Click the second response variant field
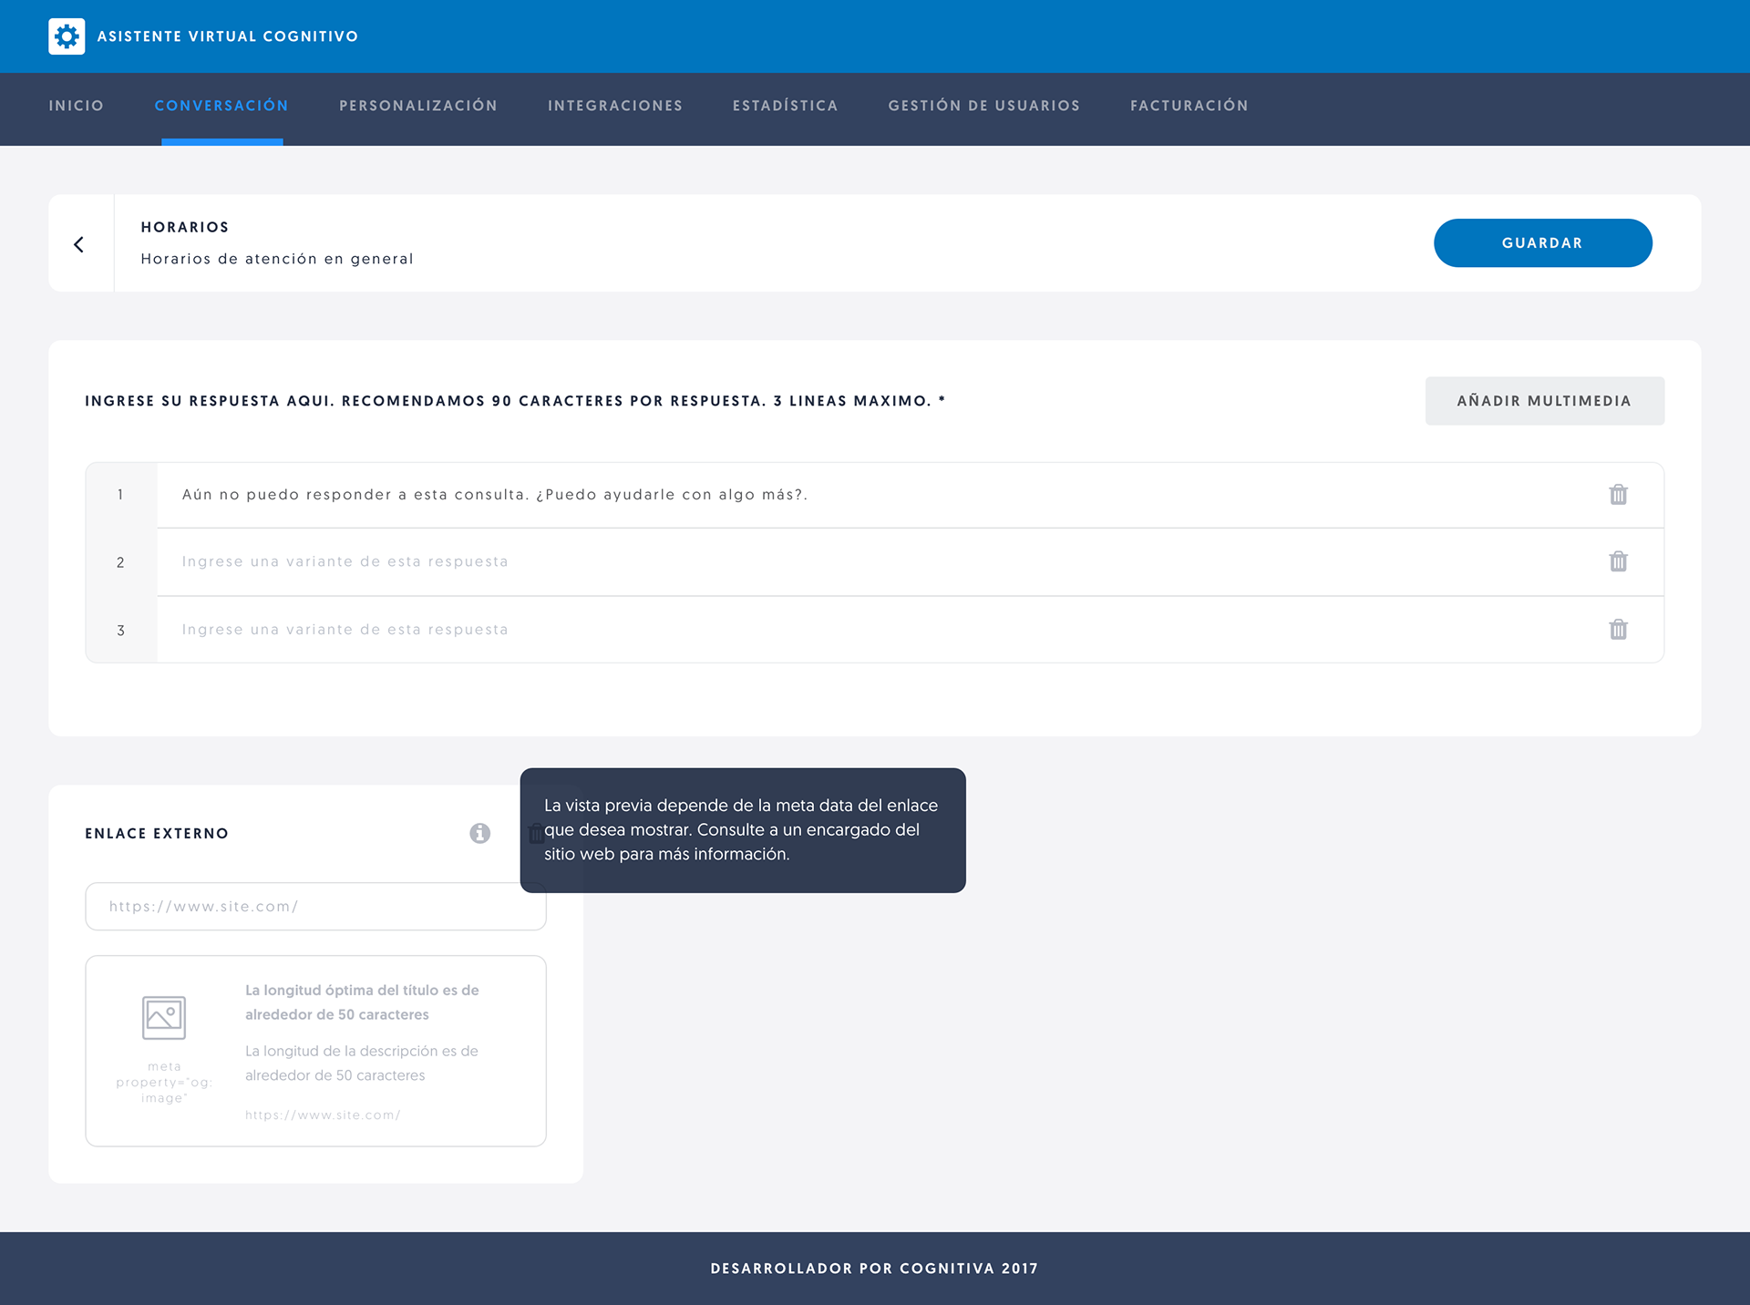 coord(820,561)
